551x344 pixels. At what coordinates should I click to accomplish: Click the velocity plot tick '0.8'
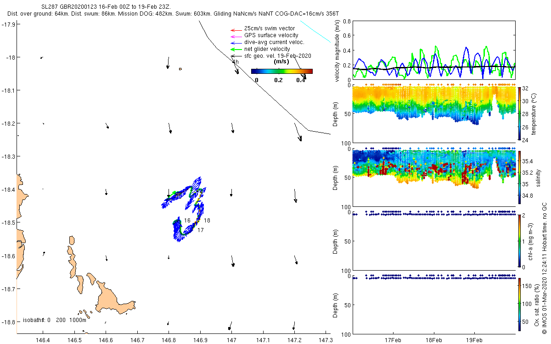click(x=346, y=22)
